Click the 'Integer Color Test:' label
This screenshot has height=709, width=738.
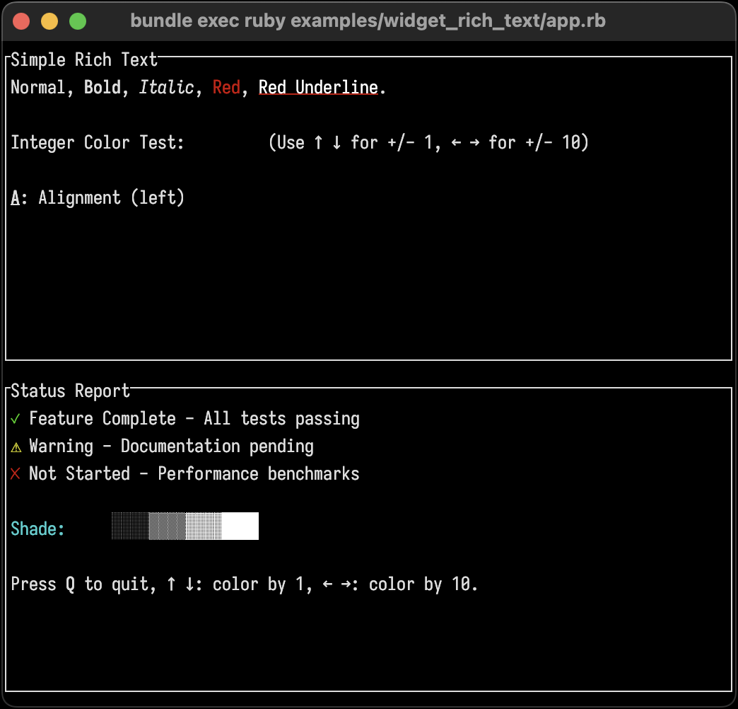click(x=98, y=142)
